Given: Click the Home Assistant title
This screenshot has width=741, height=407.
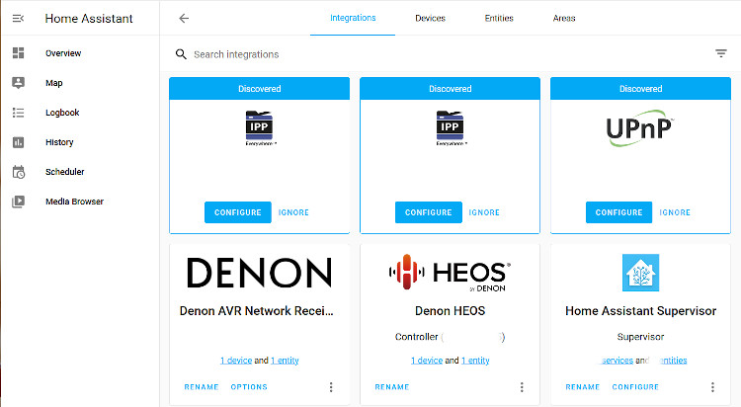Looking at the screenshot, I should click(x=89, y=19).
